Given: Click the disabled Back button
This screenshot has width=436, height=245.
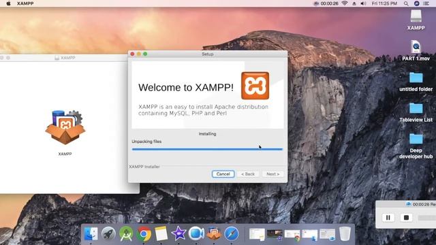Looking at the screenshot, I should coord(248,174).
